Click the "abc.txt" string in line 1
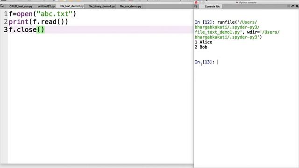299x168 pixels. click(54, 14)
